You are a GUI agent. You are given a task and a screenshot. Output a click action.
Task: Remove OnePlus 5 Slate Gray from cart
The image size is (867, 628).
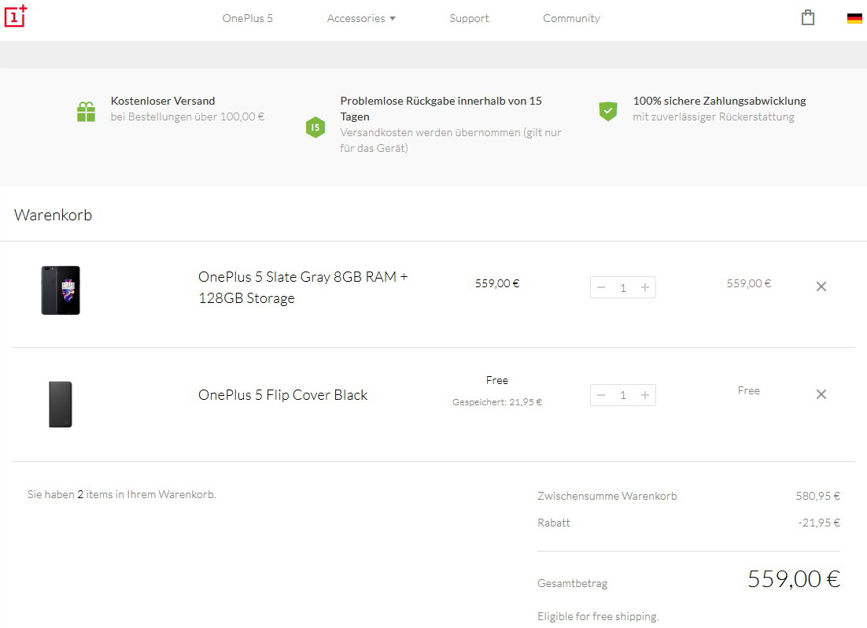821,286
